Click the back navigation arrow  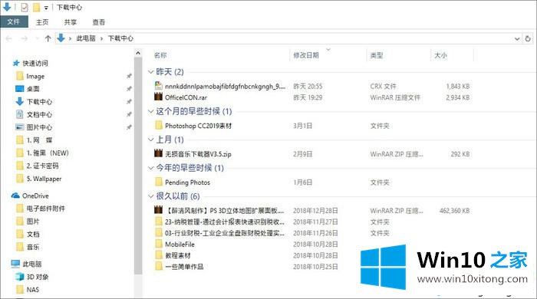pyautogui.click(x=9, y=38)
